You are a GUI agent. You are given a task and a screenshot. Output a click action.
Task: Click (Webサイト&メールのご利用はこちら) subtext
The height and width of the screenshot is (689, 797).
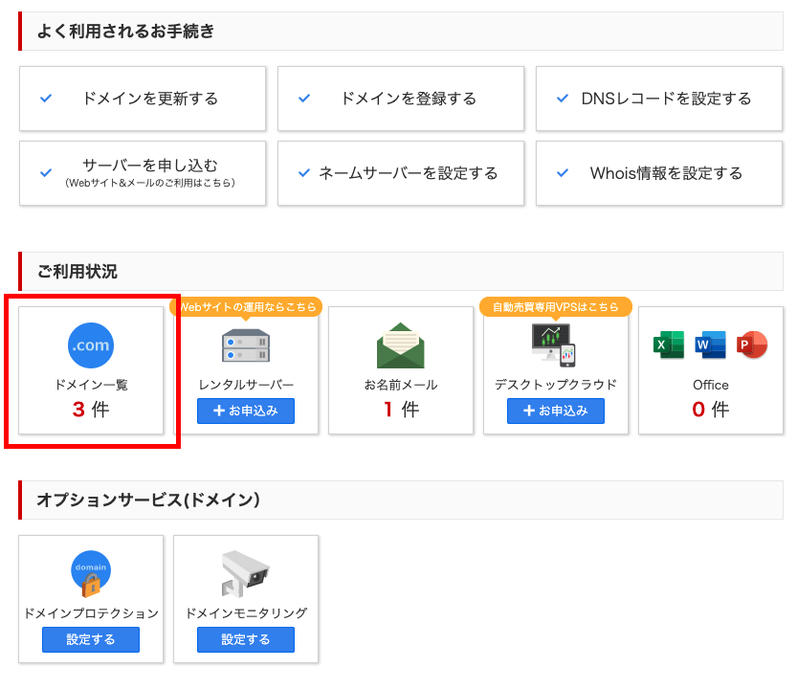click(x=150, y=183)
